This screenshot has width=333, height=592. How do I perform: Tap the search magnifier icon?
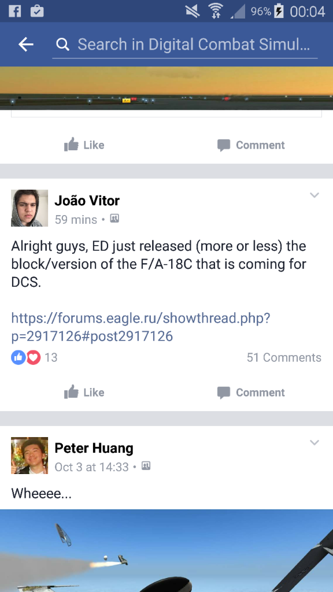tap(62, 45)
